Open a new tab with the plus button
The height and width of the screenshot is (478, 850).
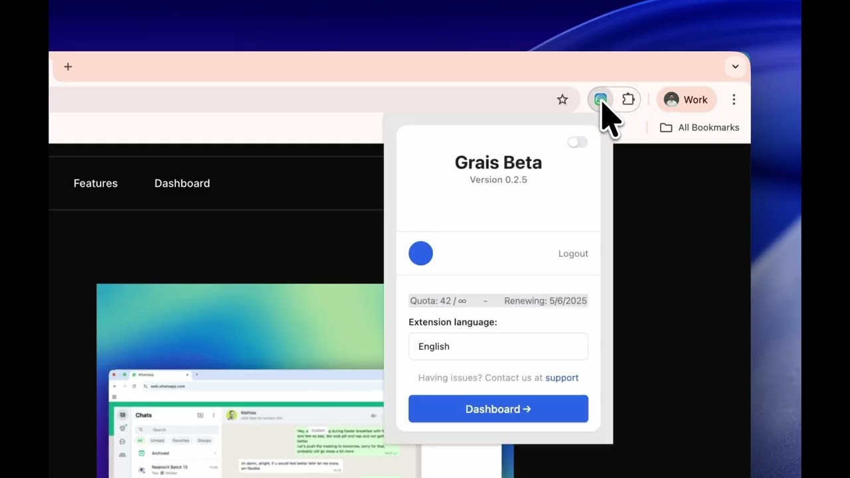pos(68,66)
